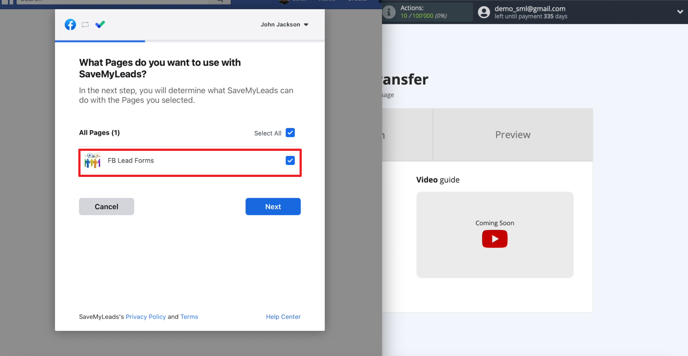Click the Actions info icon
This screenshot has width=688, height=356.
click(x=389, y=12)
